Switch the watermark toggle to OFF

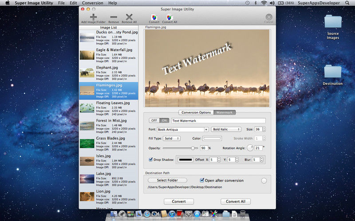pos(154,120)
